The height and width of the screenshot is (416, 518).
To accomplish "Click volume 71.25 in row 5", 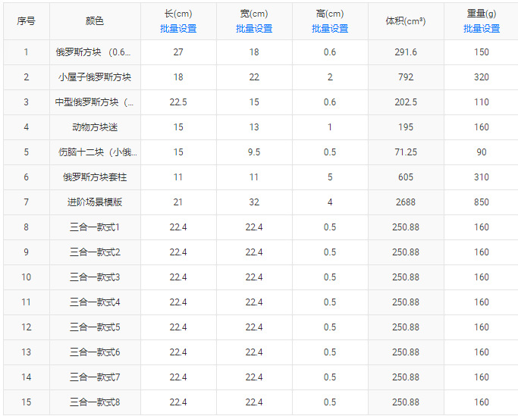I will tap(406, 152).
